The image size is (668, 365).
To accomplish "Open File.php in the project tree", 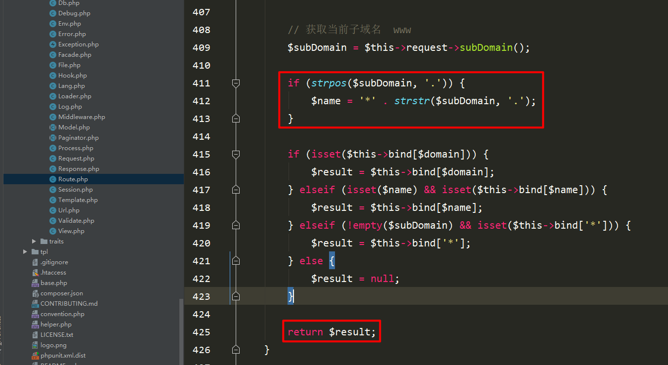I will coord(69,65).
